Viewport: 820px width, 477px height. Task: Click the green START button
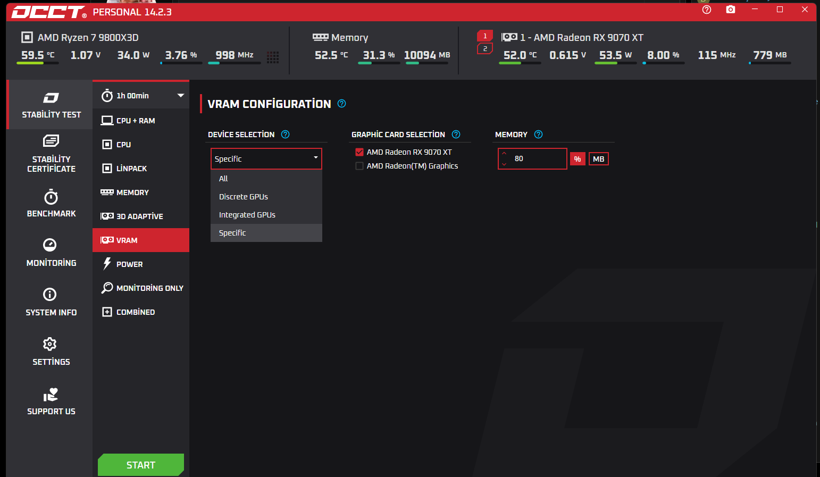click(141, 465)
